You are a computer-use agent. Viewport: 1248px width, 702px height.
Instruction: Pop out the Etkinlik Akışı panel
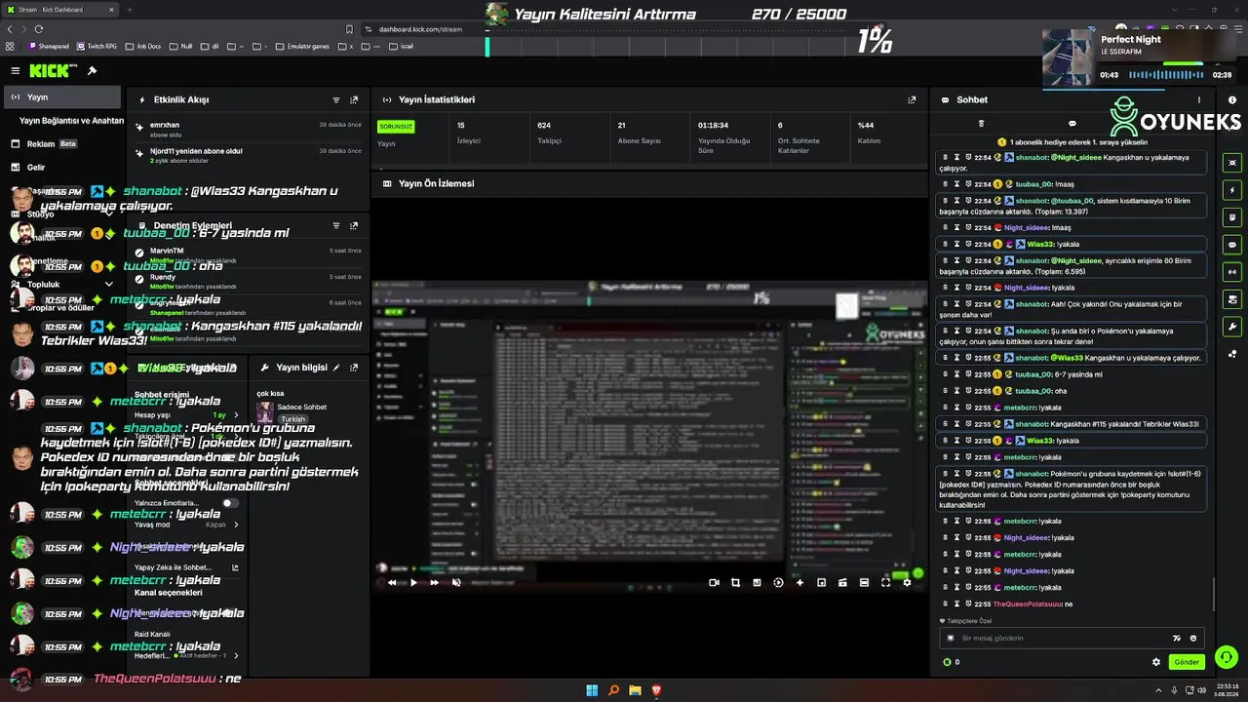354,99
